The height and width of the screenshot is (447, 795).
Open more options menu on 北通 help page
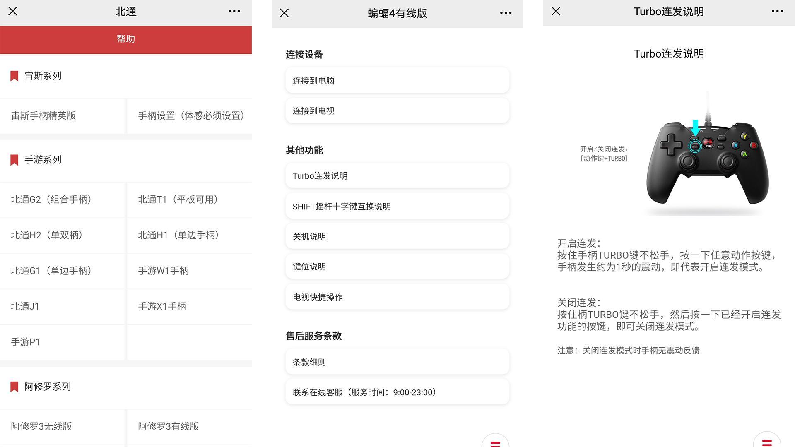[x=234, y=12]
